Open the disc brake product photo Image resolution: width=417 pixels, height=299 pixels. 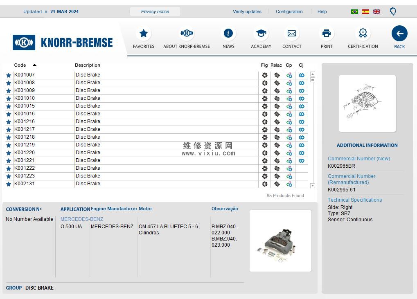[280, 241]
